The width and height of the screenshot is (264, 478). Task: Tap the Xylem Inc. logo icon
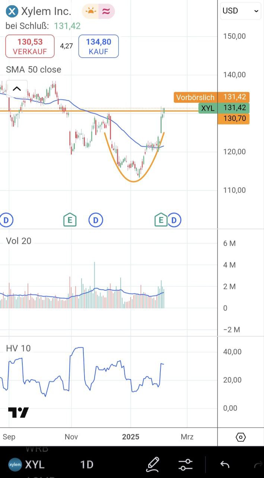point(12,12)
